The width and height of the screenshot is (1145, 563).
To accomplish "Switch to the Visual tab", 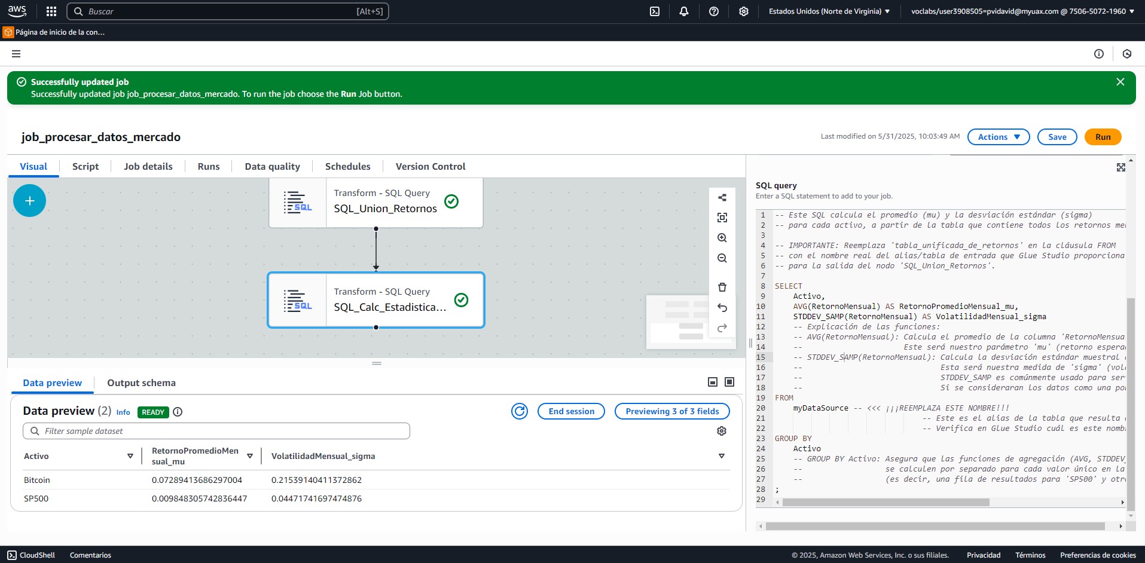I will [x=33, y=166].
